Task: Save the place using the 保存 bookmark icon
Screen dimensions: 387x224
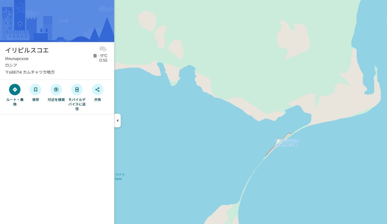Action: [35, 89]
